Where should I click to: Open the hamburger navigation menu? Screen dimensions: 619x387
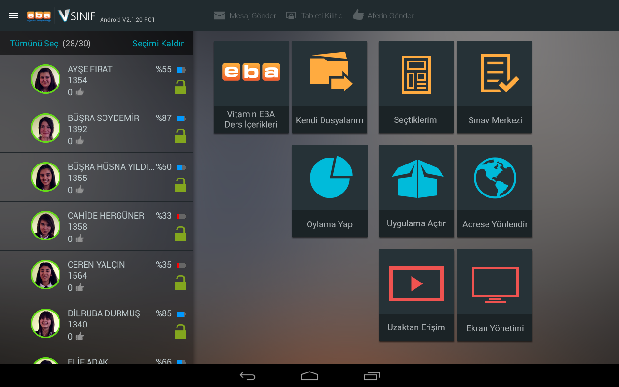14,15
